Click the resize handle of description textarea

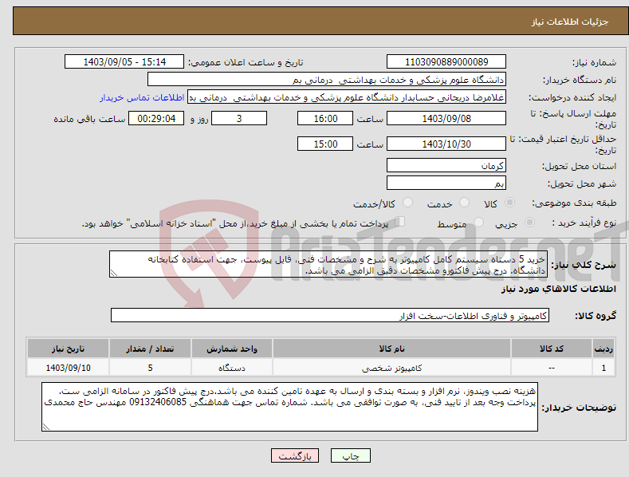click(x=114, y=273)
